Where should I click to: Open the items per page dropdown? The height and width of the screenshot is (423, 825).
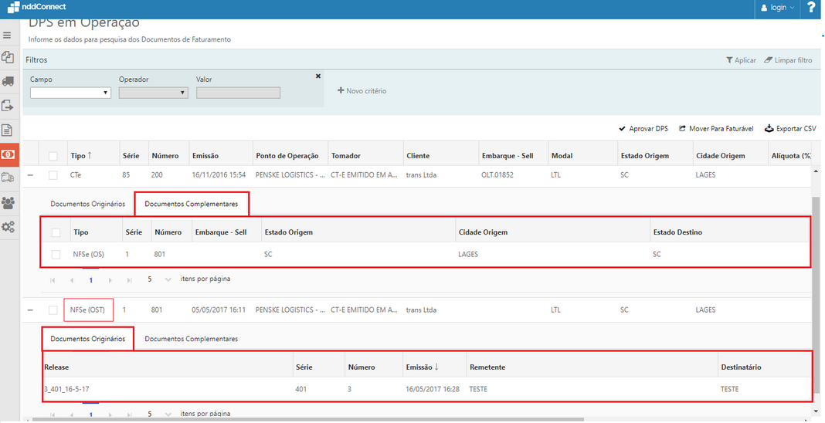click(x=160, y=279)
